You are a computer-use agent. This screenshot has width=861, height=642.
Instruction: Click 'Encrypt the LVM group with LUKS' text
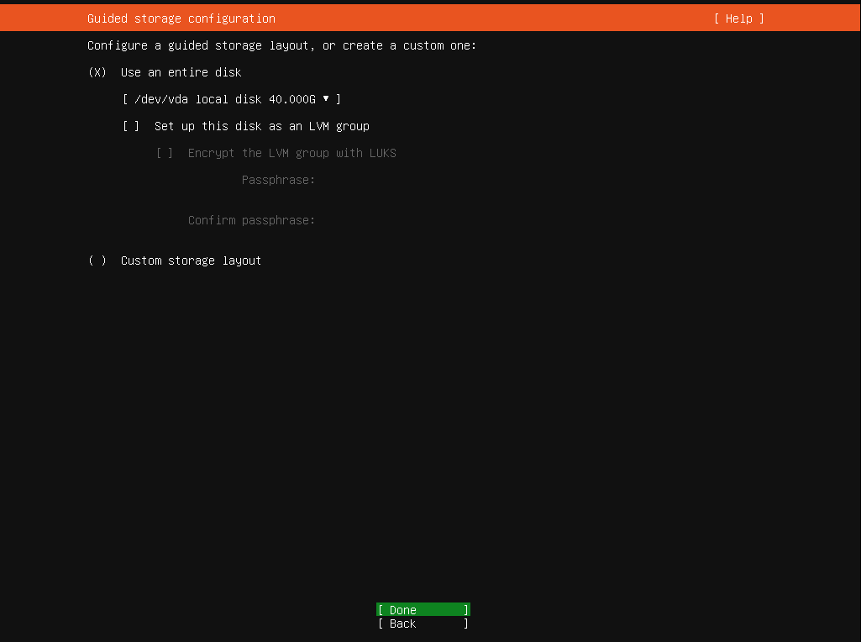[291, 153]
